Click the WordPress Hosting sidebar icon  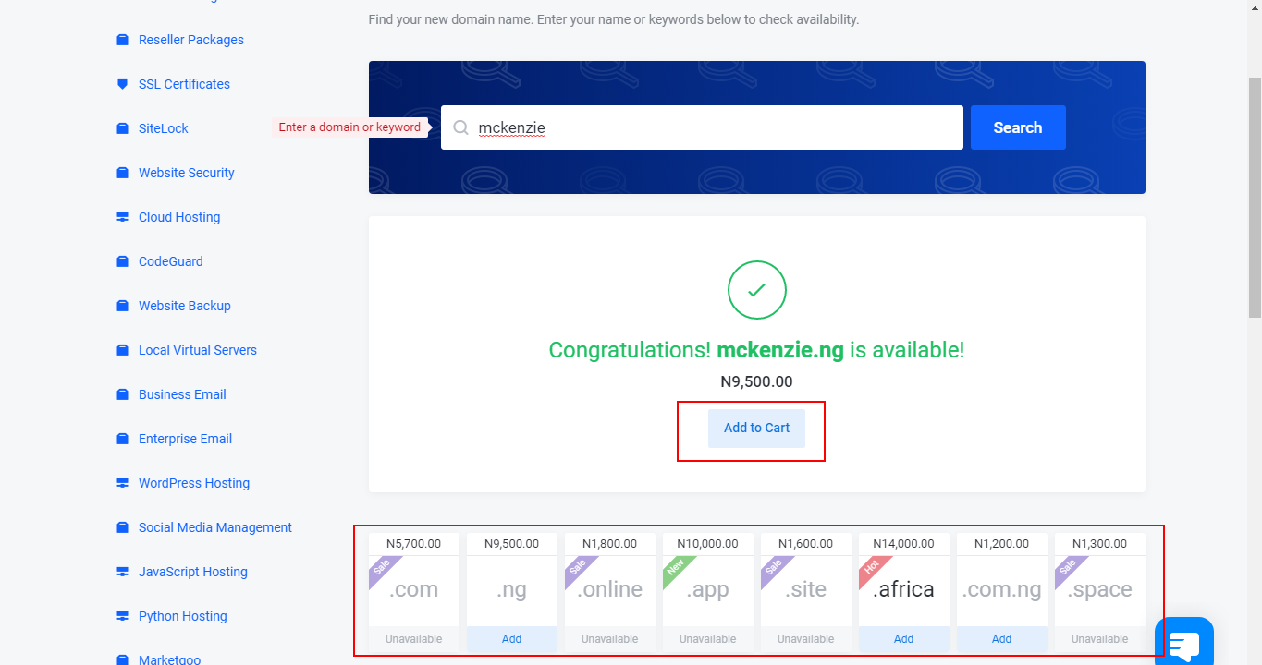click(122, 483)
